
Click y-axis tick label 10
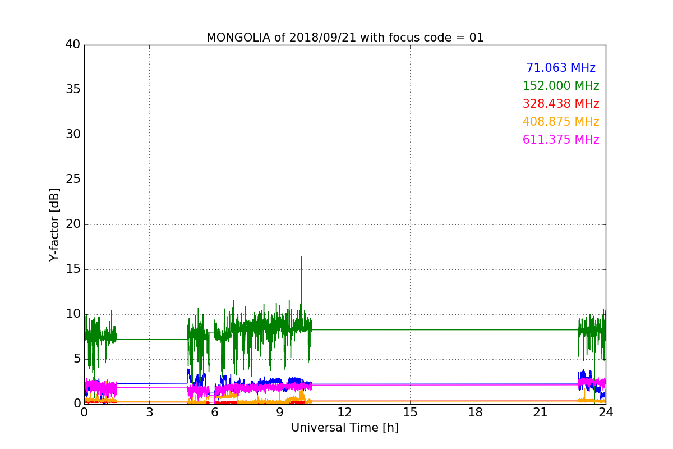(x=73, y=314)
